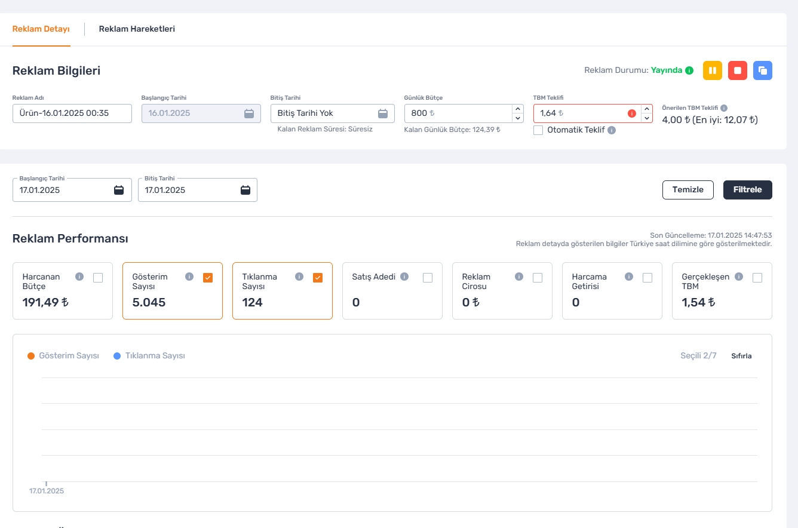Click suggested bid 4,00 ₺ (En iyi: 12,07 ₺)
The image size is (798, 528).
pyautogui.click(x=710, y=119)
